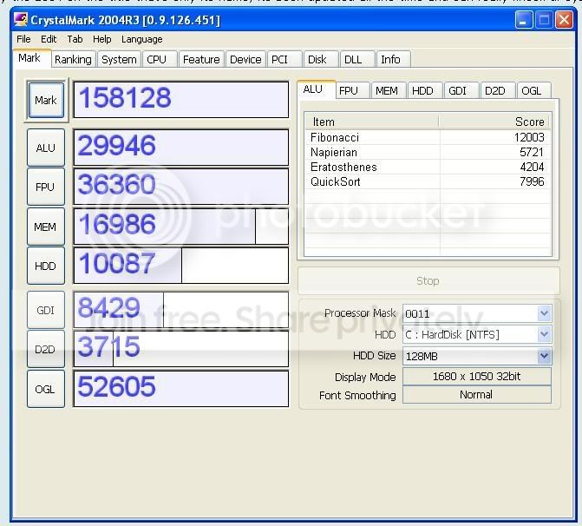Start the OGL benchmark
This screenshot has height=526, width=582.
[x=46, y=389]
